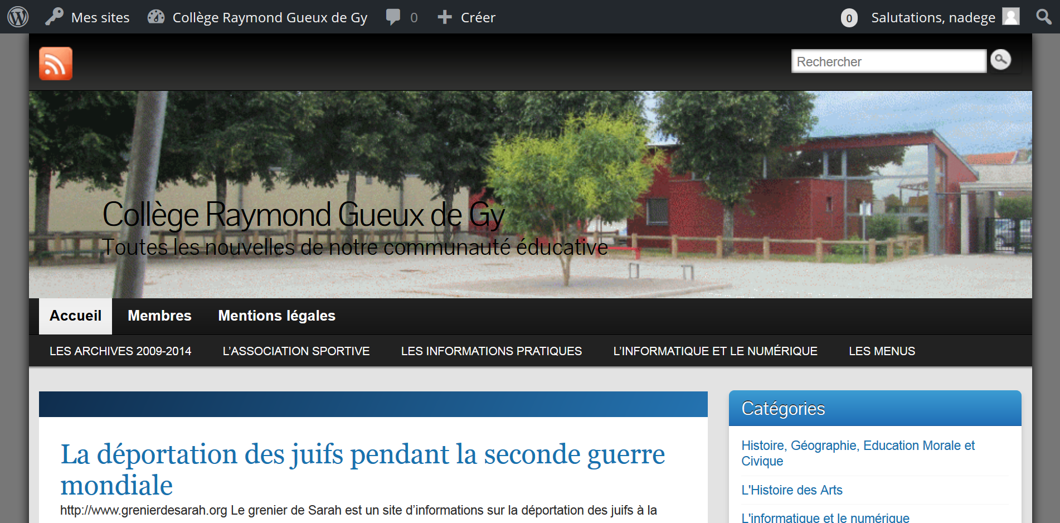Image resolution: width=1060 pixels, height=523 pixels.
Task: Click the nadege avatar image
Action: [x=1010, y=16]
